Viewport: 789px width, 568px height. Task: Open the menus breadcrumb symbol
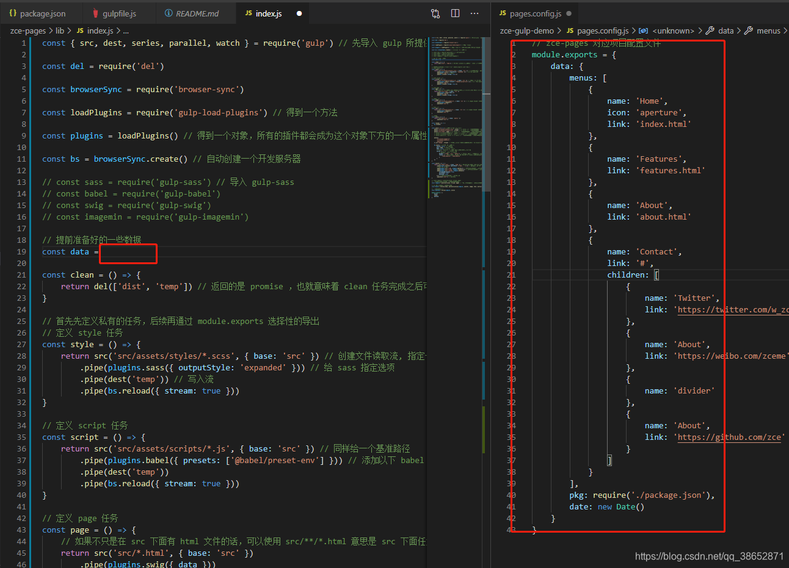coord(768,31)
